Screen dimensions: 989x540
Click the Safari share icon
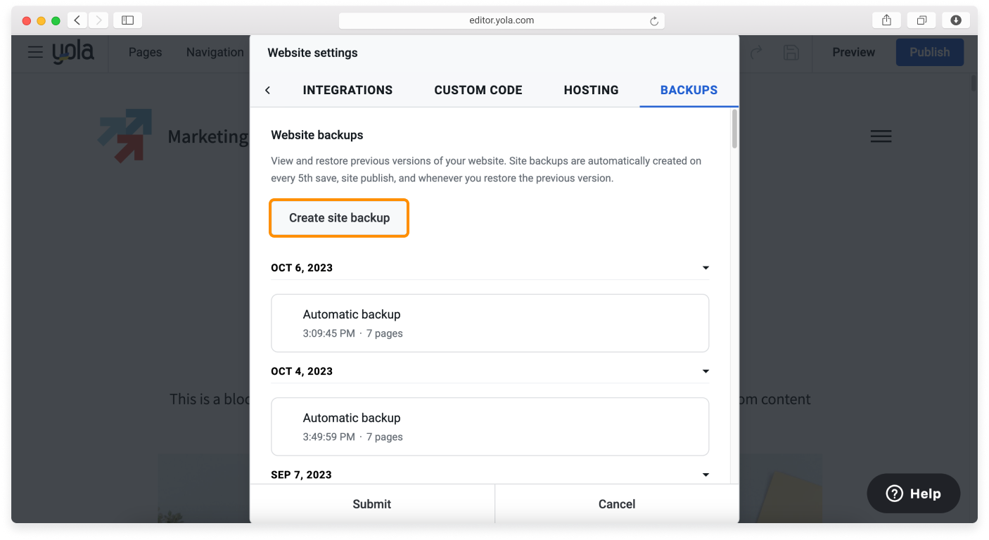tap(886, 20)
